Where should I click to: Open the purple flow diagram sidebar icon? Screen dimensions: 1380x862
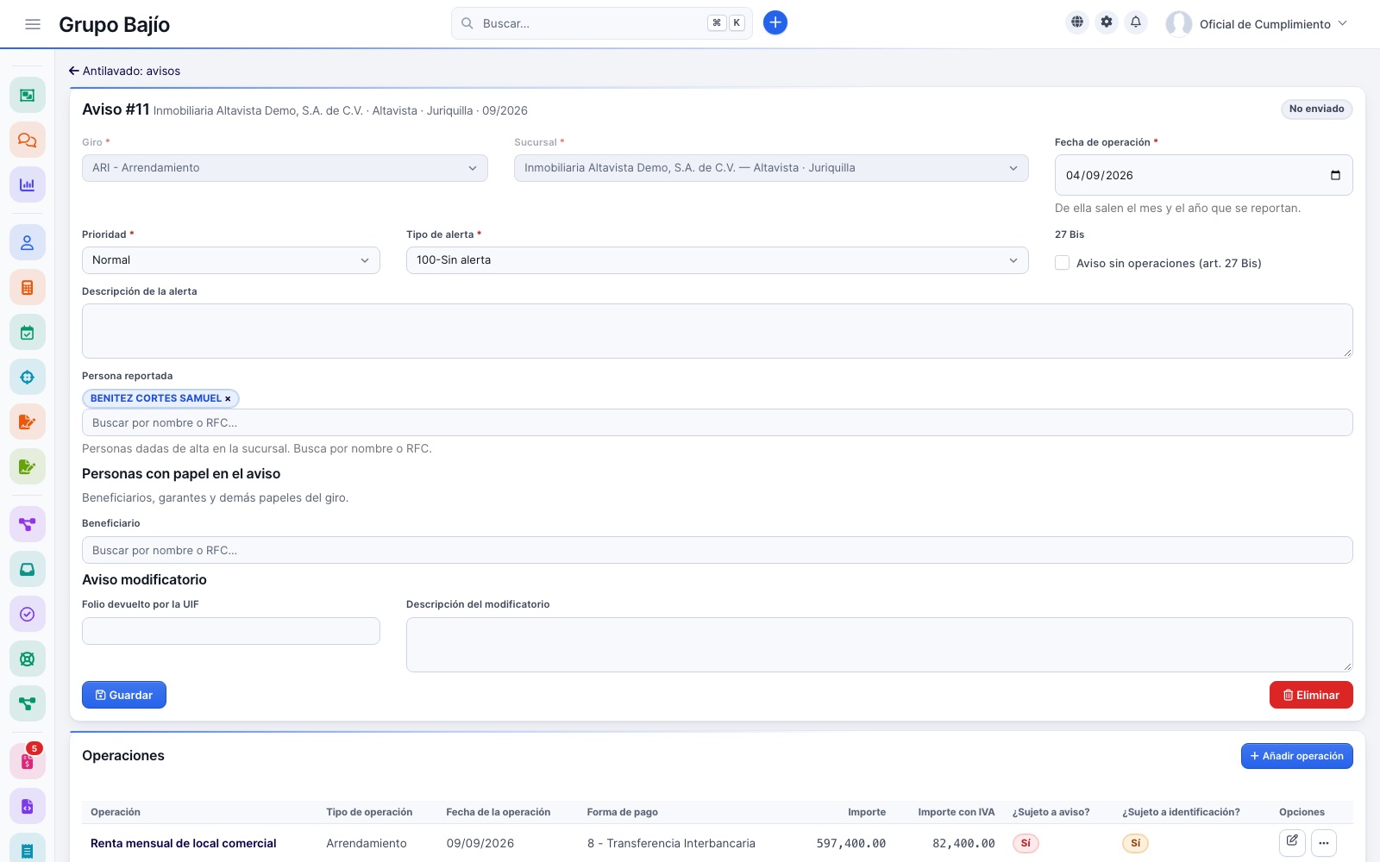[28, 524]
